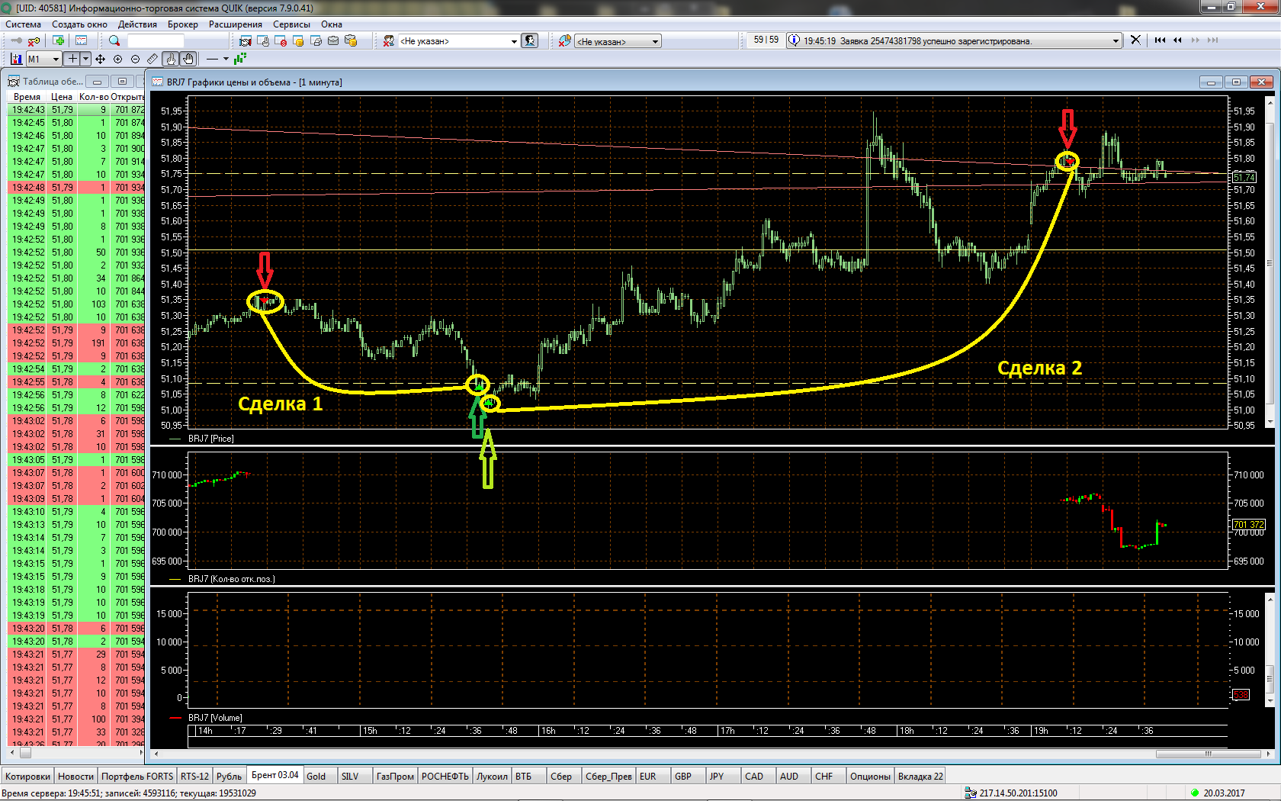This screenshot has width=1281, height=801.
Task: Click the Время column header
Action: tap(27, 97)
